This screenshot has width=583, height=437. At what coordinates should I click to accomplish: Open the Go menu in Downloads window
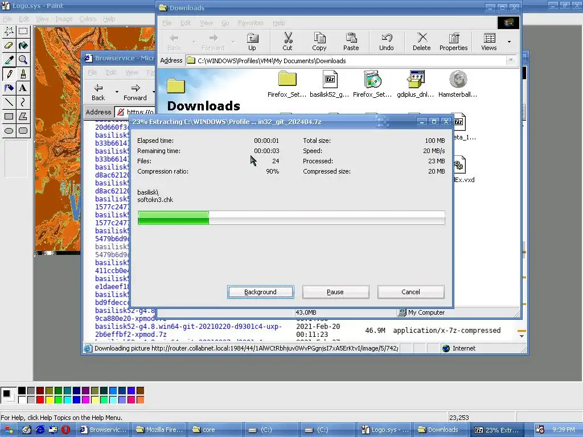click(x=225, y=23)
